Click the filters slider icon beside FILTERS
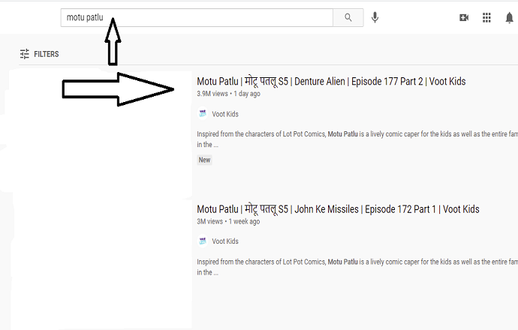 (x=25, y=54)
